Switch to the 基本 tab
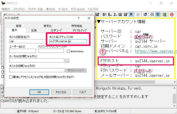Screen dimensions: 177x114 pos(14,30)
